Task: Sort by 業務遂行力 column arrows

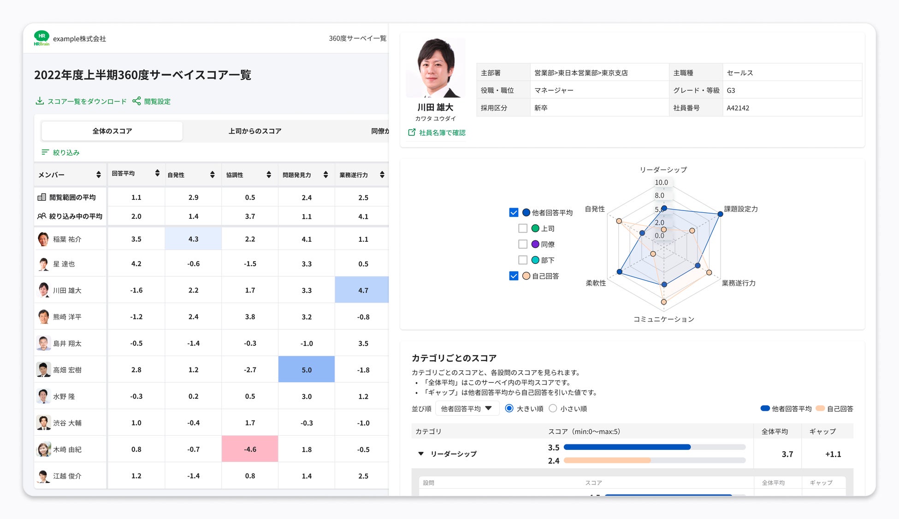Action: tap(382, 175)
